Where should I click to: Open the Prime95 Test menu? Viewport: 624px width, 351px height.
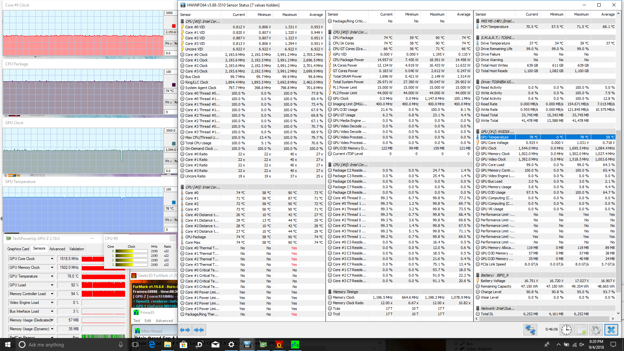136,321
